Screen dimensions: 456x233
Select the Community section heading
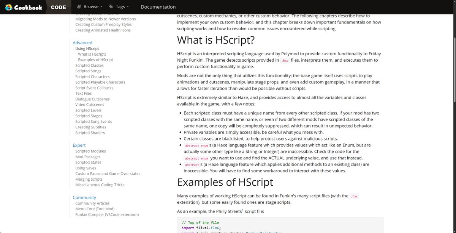(84, 197)
